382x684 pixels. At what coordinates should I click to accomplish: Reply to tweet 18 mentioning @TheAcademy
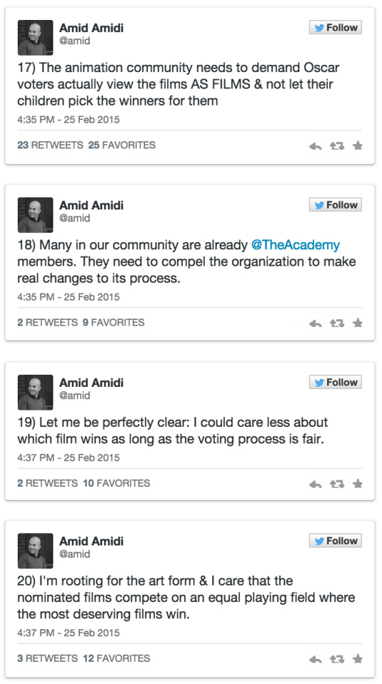coord(315,323)
